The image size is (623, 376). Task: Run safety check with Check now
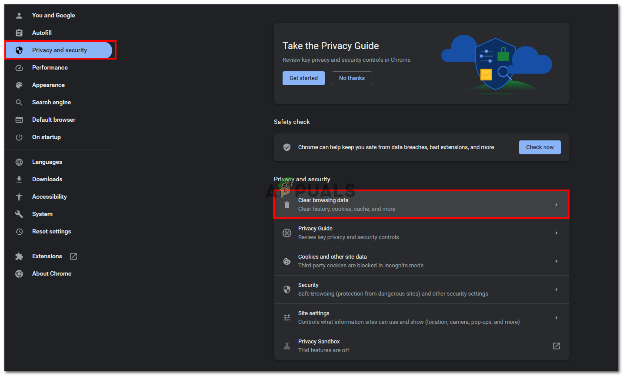540,147
